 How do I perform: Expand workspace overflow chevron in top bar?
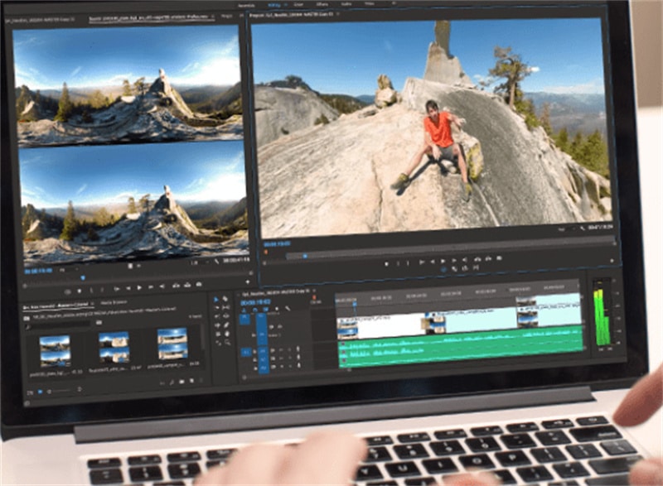point(393,3)
